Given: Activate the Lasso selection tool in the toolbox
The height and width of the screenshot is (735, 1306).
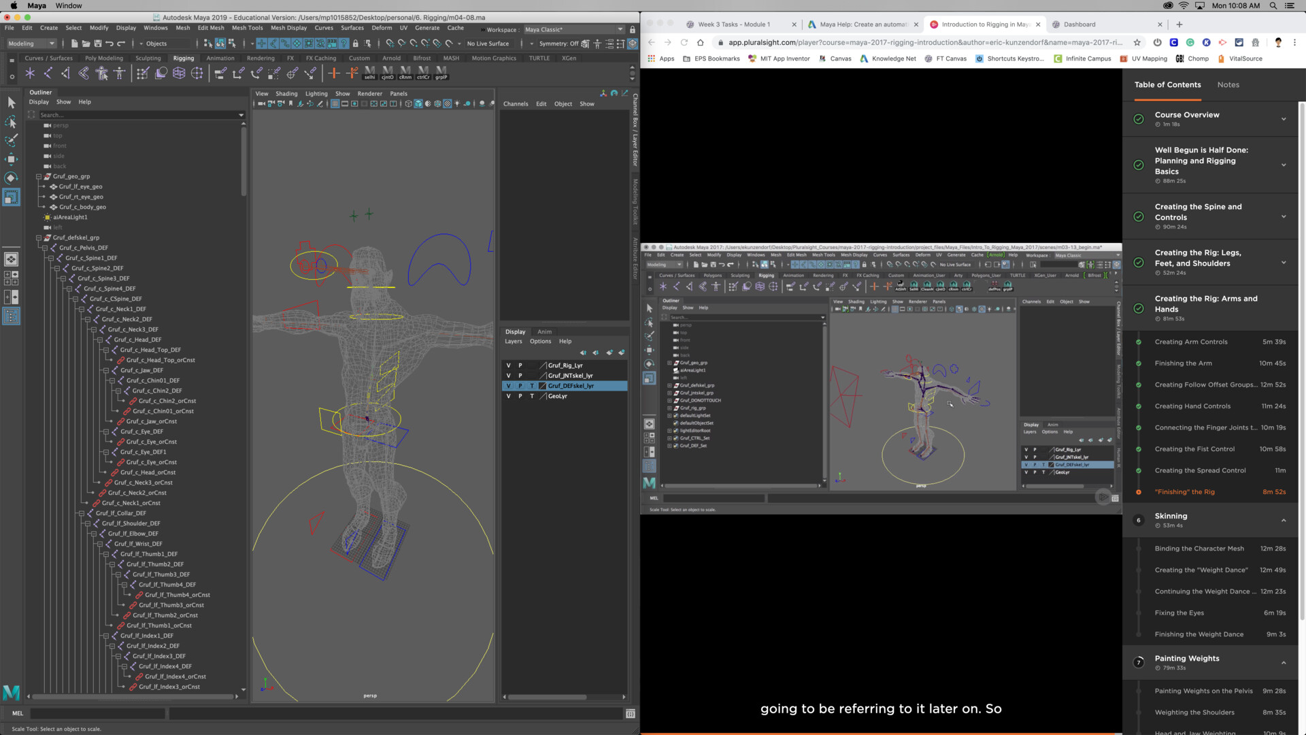Looking at the screenshot, I should (12, 122).
